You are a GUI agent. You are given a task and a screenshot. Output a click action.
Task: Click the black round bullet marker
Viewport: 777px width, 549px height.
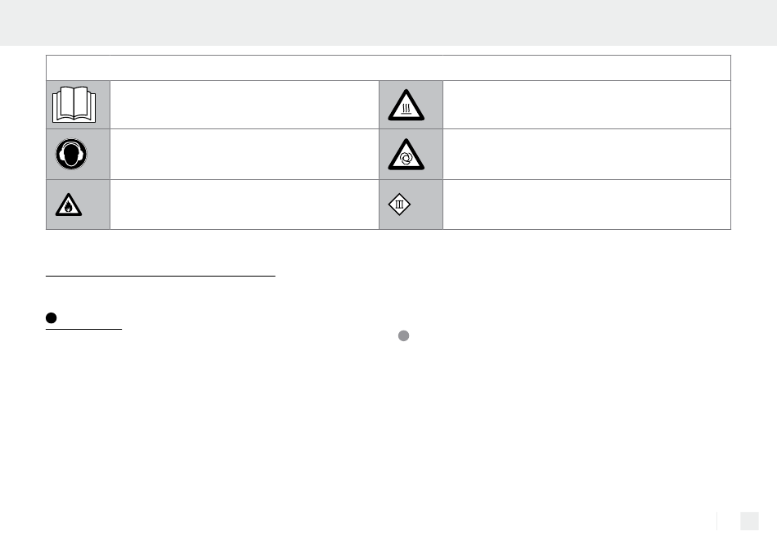click(51, 317)
